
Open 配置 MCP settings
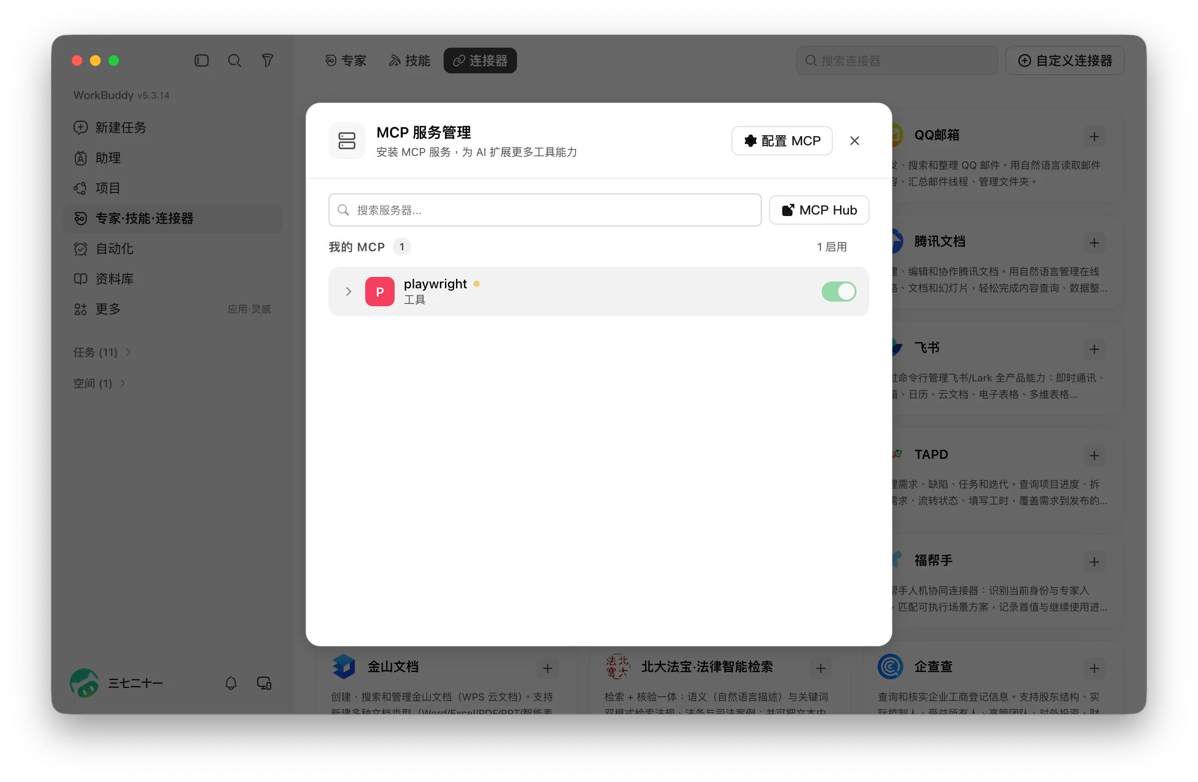[x=782, y=140]
